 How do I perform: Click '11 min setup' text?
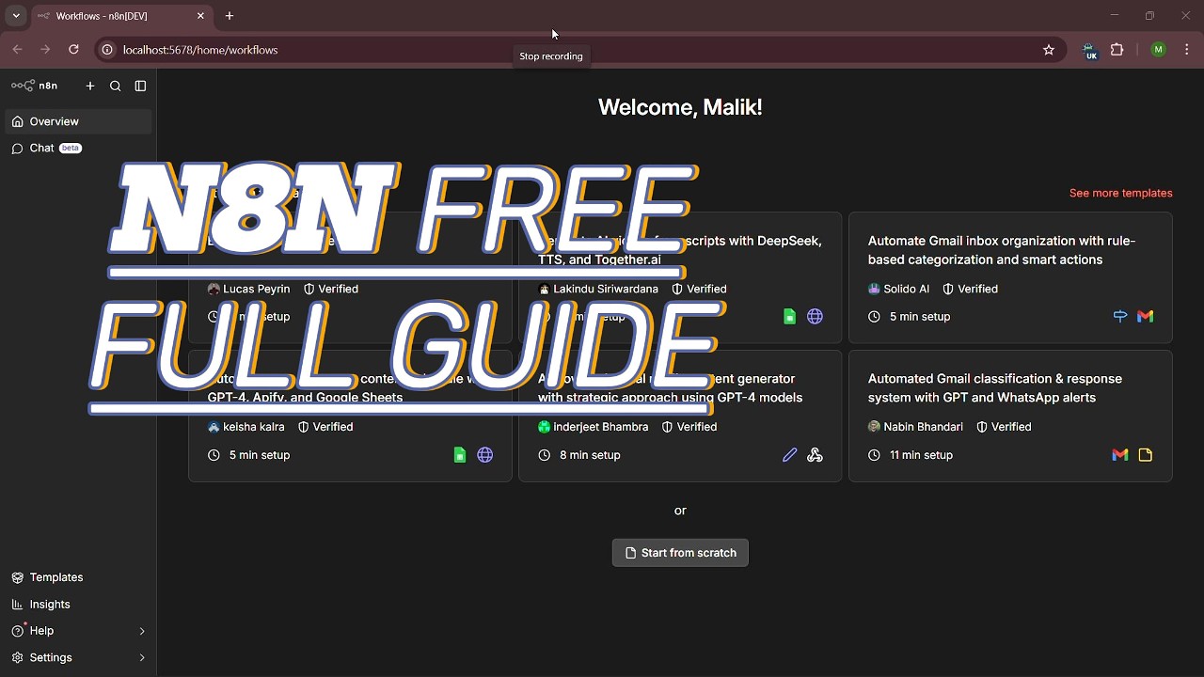coord(921,455)
